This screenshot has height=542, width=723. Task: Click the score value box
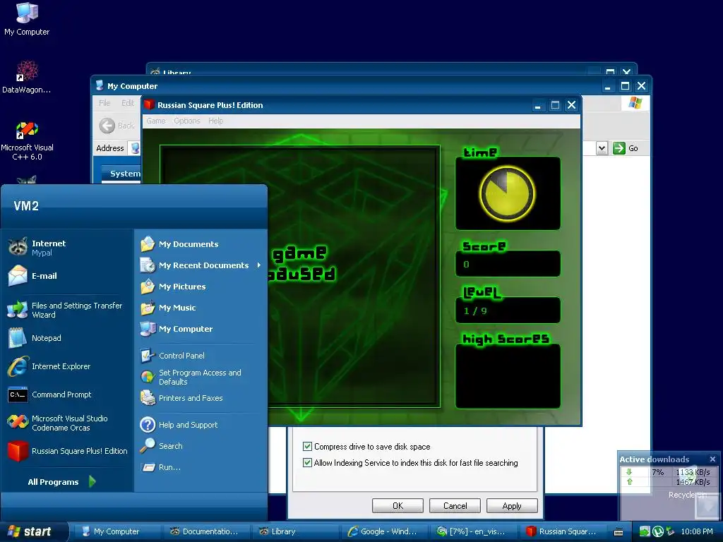(508, 264)
